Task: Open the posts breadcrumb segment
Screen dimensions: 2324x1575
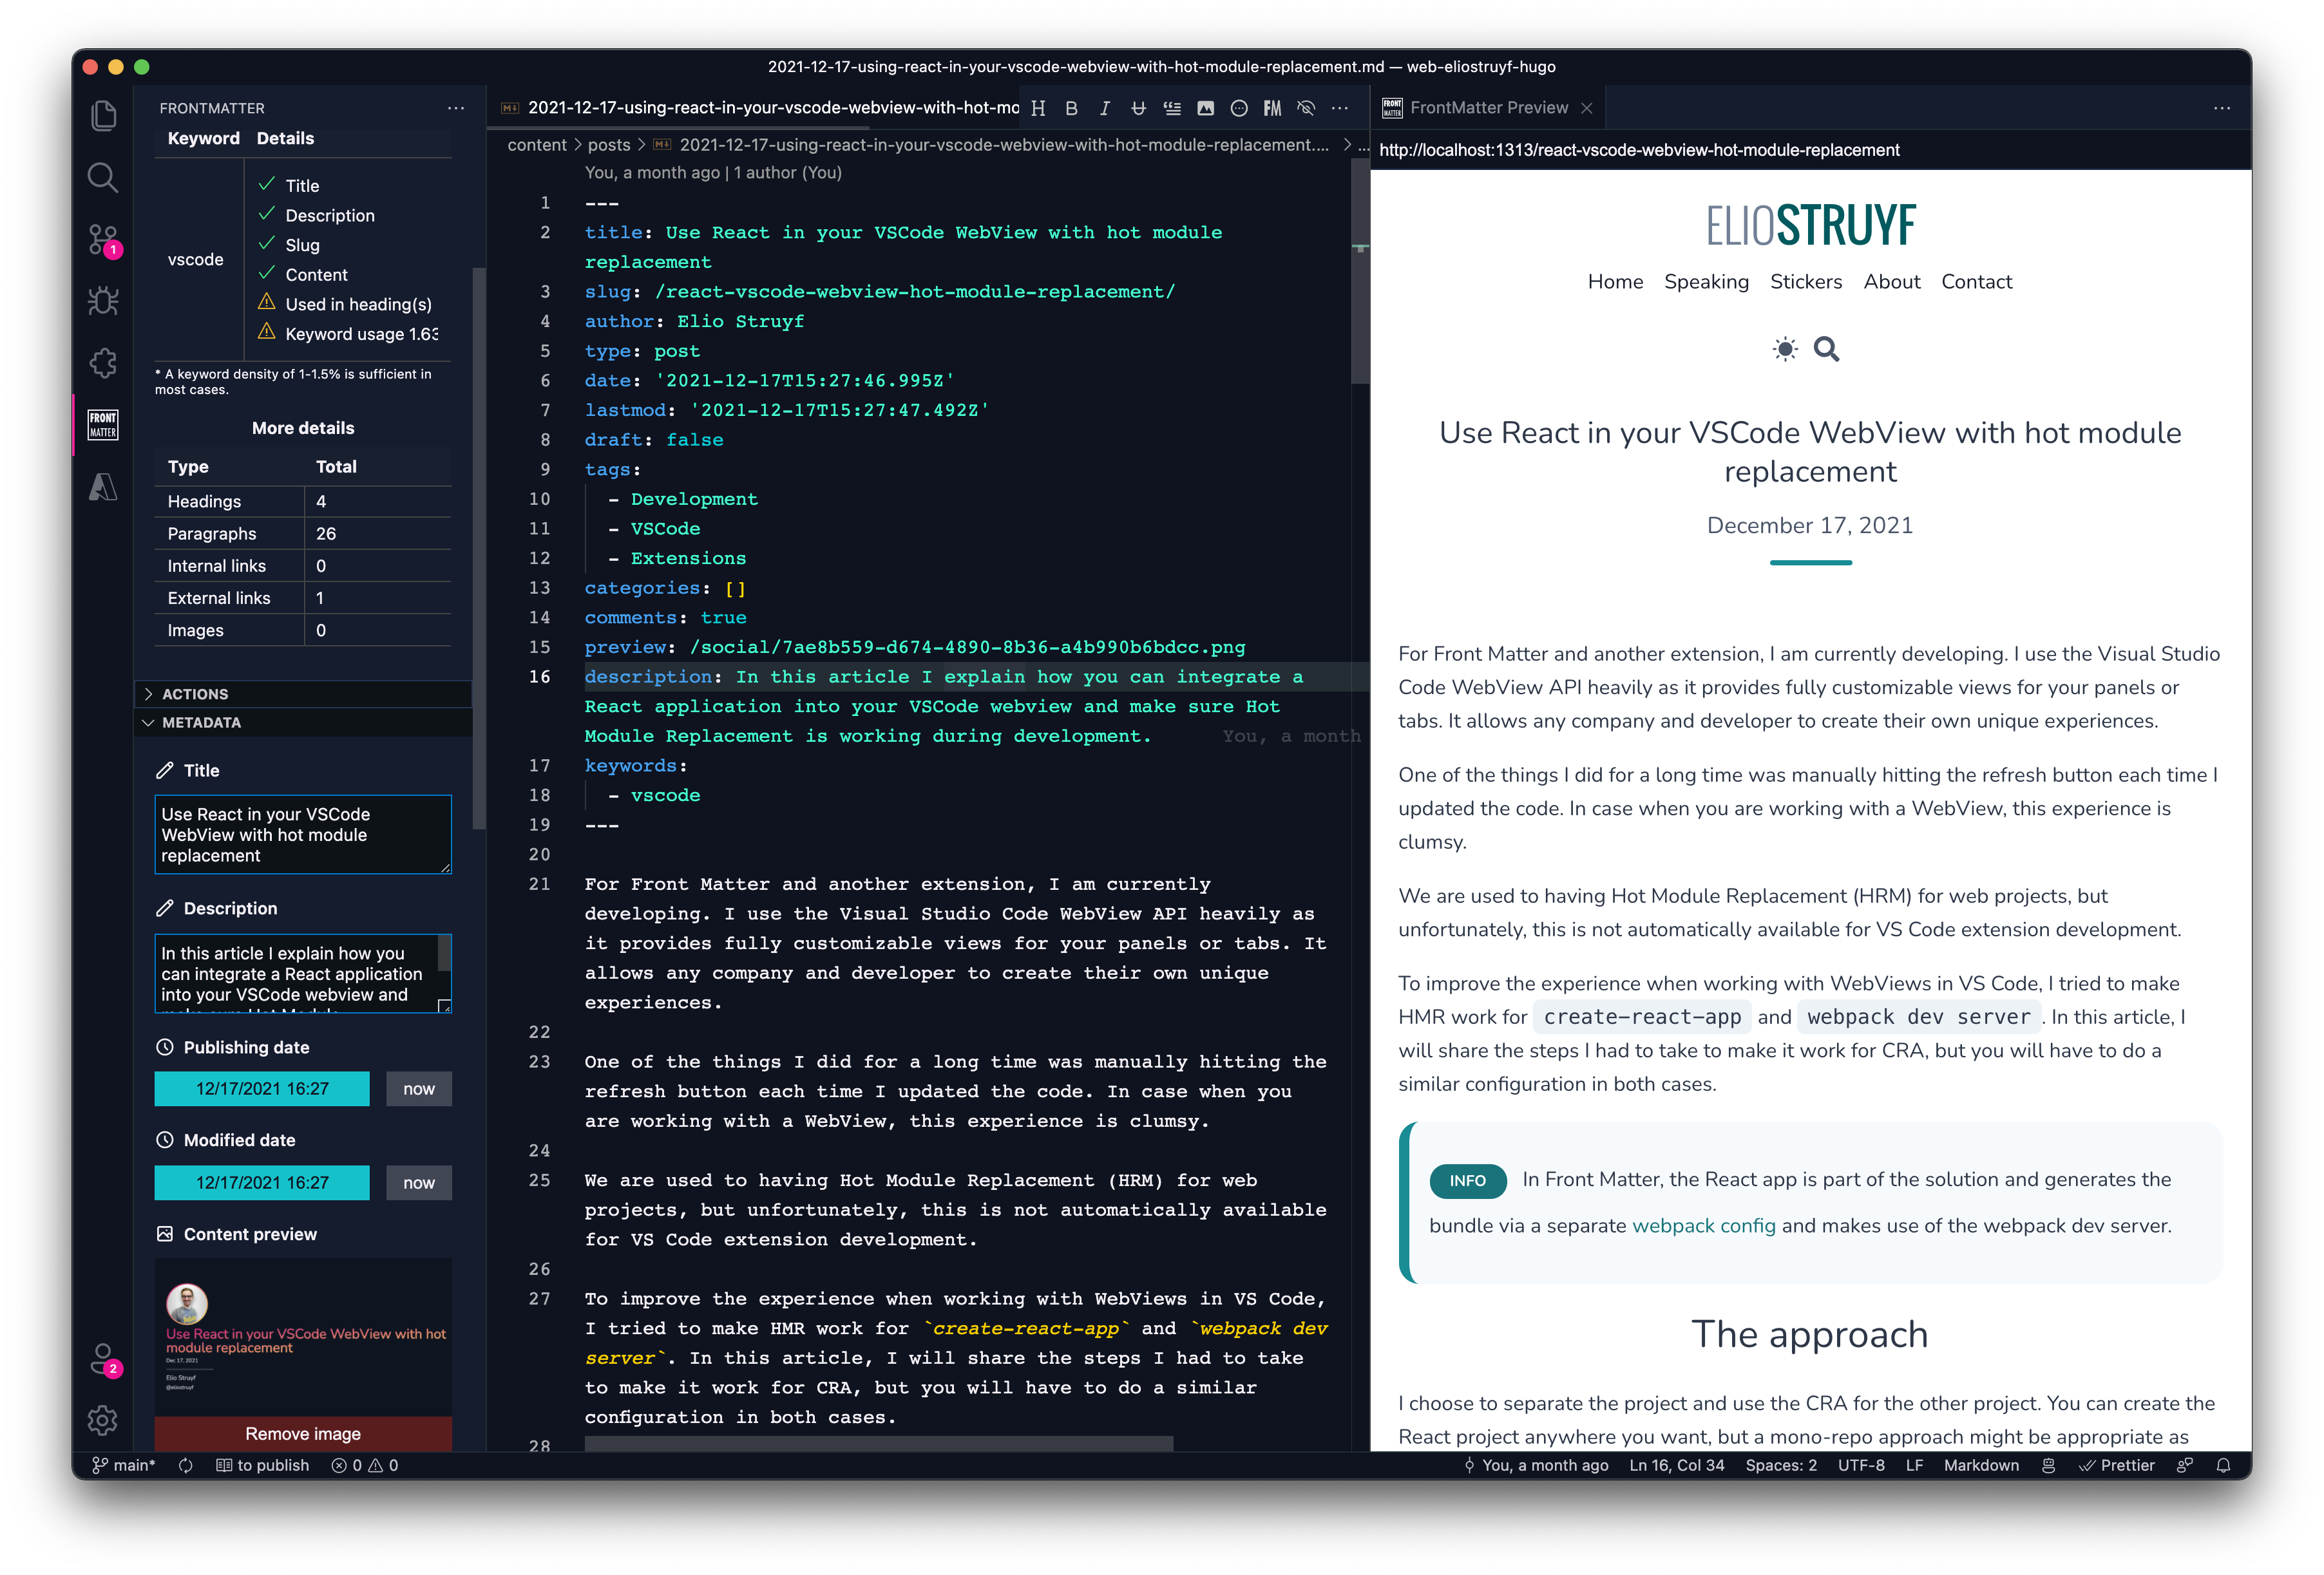Action: (x=609, y=145)
